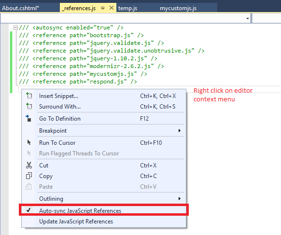Click the Surround With icon
This screenshot has height=235, width=281.
coord(29,106)
